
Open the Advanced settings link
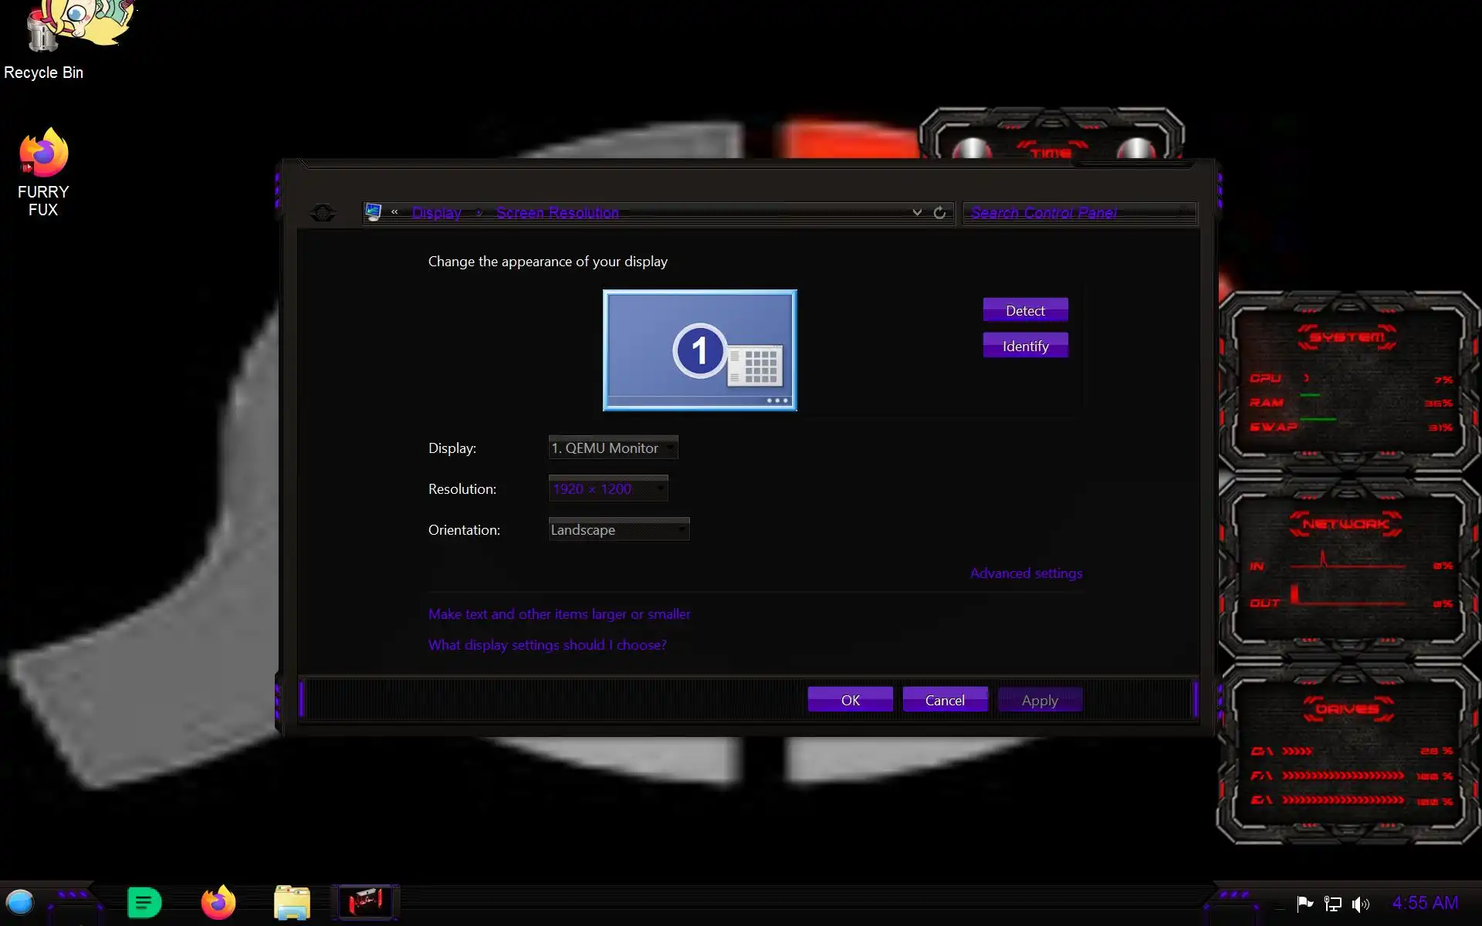tap(1026, 573)
